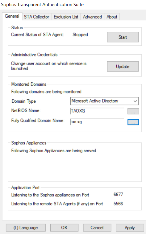The height and width of the screenshot is (234, 146).
Task: Click the Fully Qualified Domain Name field
Action: point(97,122)
